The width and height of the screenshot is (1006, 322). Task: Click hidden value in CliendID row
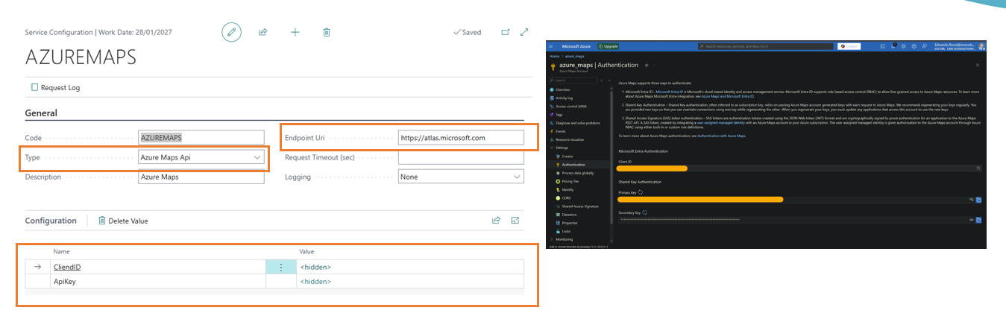[x=315, y=267]
